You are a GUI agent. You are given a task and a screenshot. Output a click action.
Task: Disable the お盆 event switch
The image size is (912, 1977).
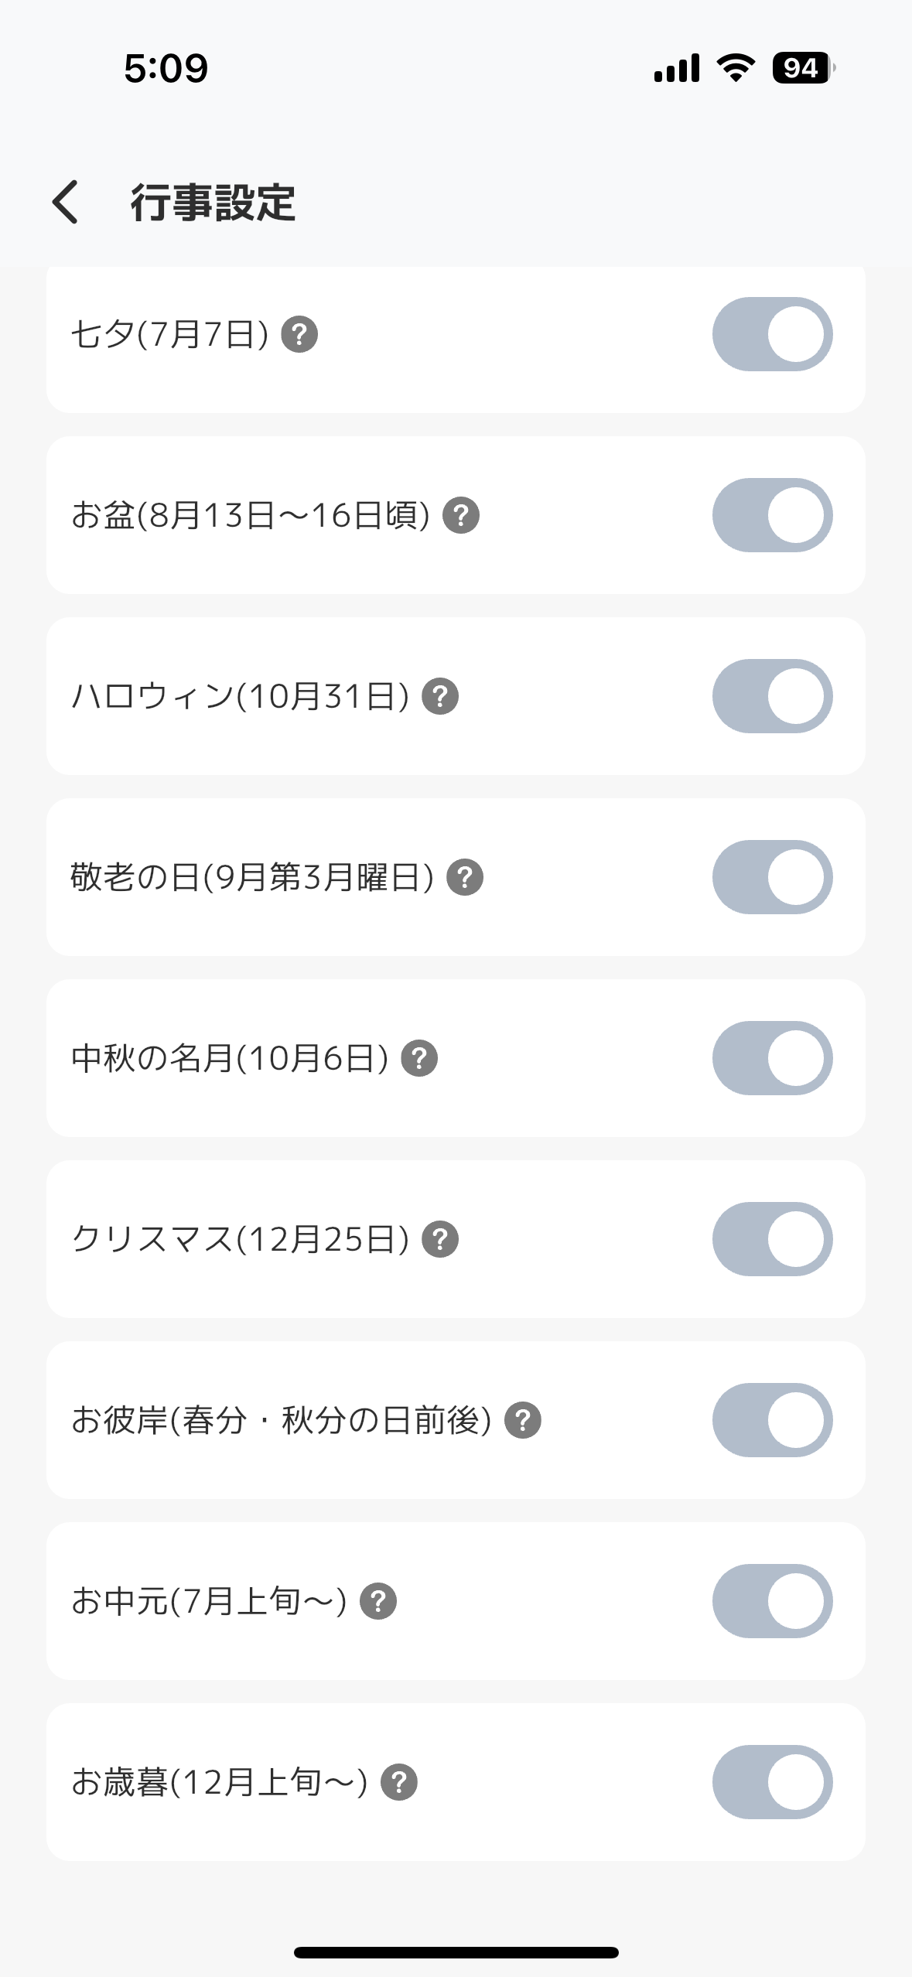click(x=772, y=515)
